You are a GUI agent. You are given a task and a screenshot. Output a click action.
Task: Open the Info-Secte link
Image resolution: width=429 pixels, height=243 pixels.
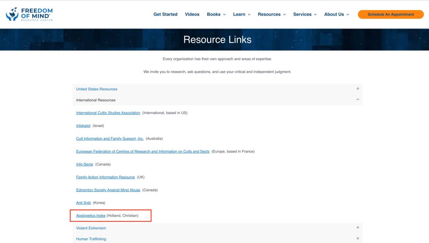pos(85,164)
